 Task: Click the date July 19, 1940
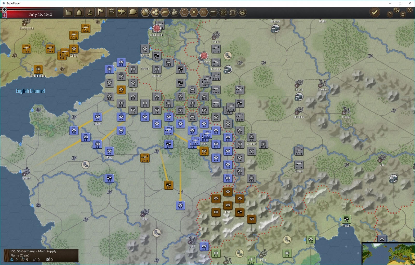coord(40,15)
